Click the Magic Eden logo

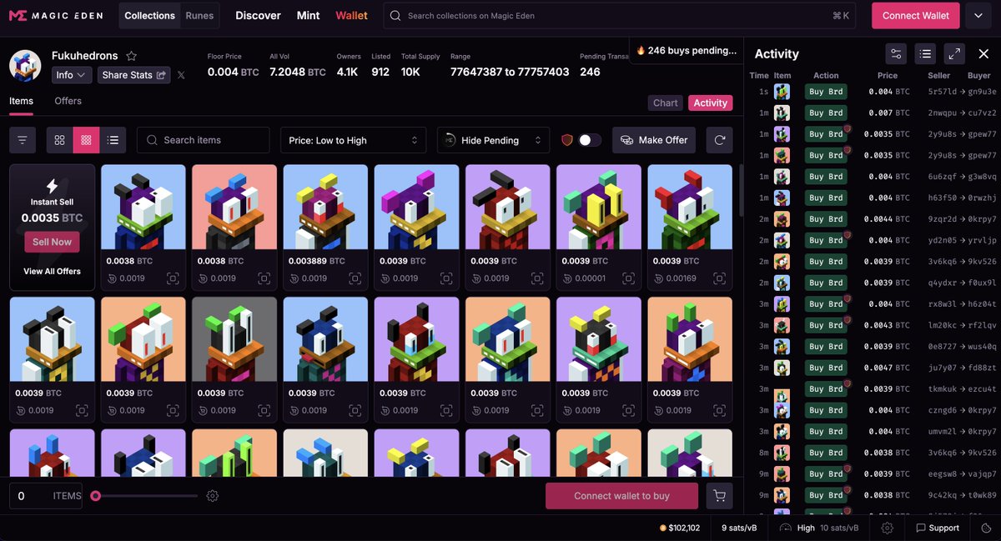coord(57,16)
